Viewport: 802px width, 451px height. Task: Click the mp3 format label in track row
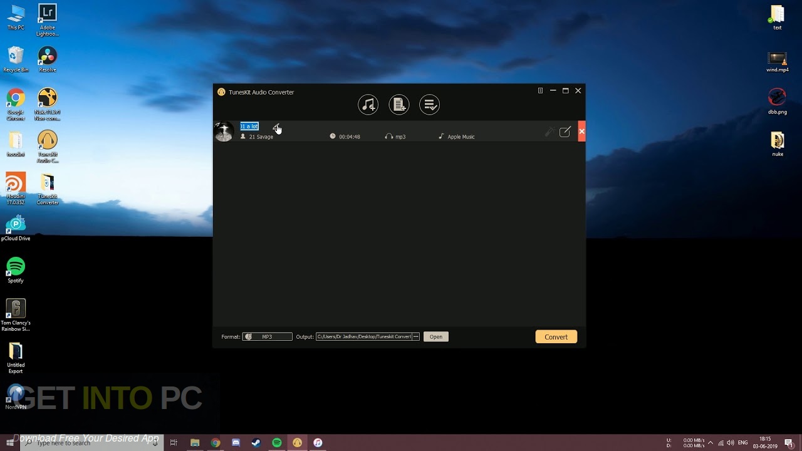point(400,137)
